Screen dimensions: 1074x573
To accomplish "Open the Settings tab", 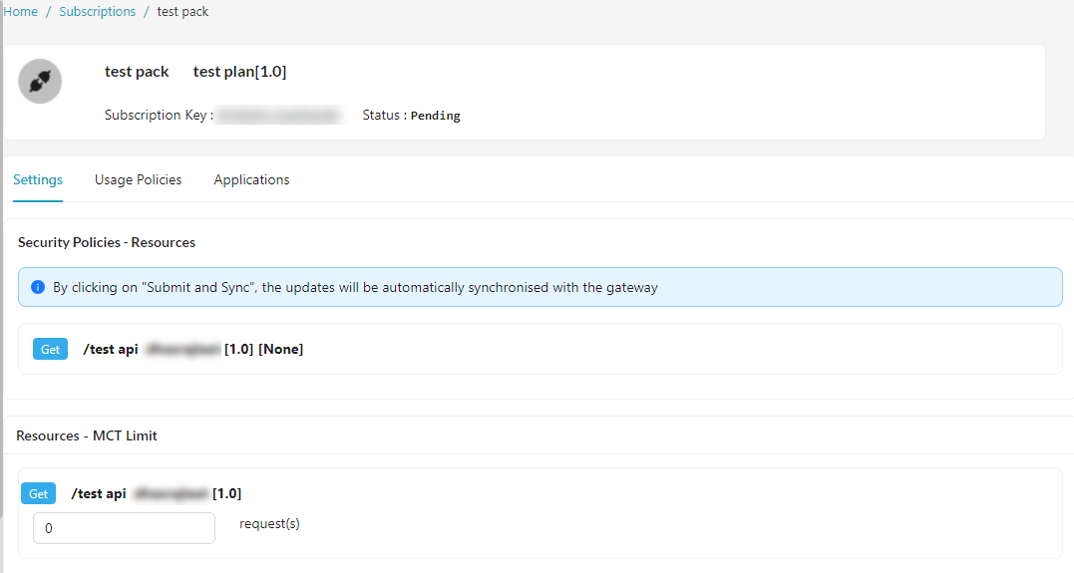I will click(x=38, y=179).
